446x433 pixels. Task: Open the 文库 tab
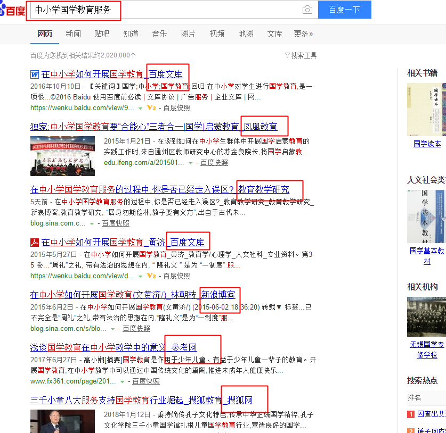(x=274, y=34)
